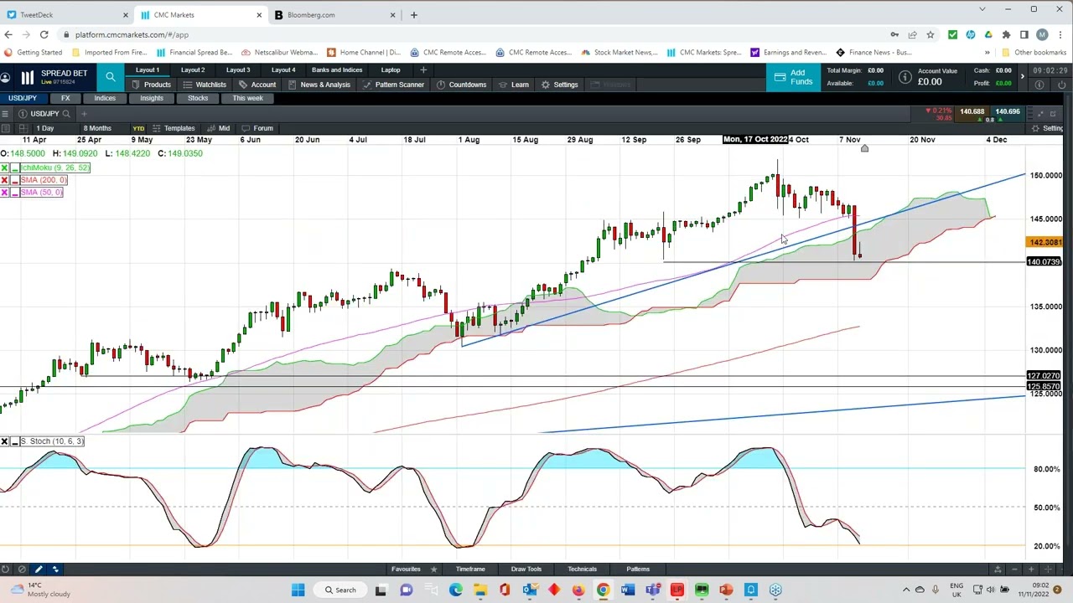Select the pencil drawing tool
Viewport: 1073px width, 603px height.
click(39, 569)
